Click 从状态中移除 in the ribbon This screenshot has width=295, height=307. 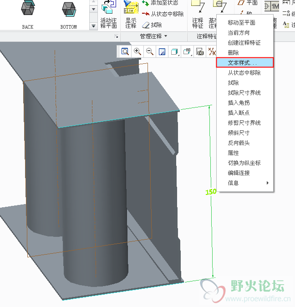(x=163, y=14)
